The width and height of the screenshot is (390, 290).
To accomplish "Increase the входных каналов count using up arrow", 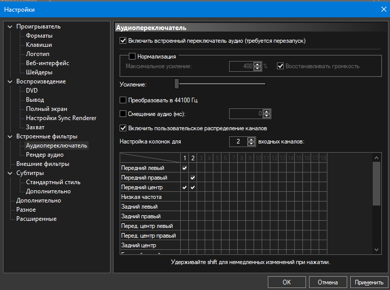I will (251, 139).
